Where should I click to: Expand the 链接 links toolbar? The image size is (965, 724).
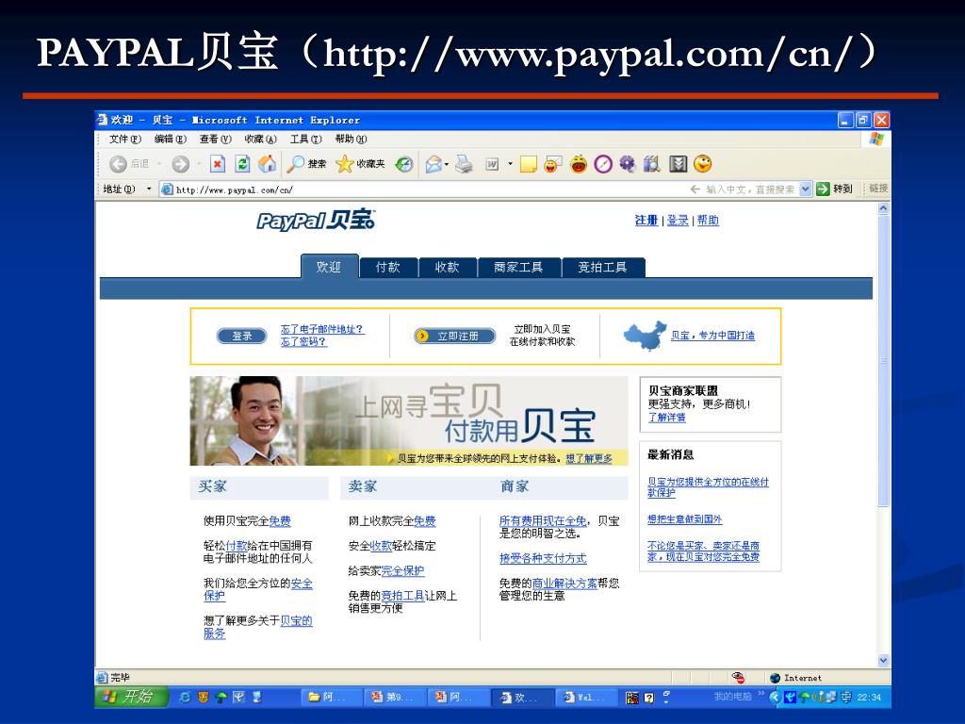(877, 189)
